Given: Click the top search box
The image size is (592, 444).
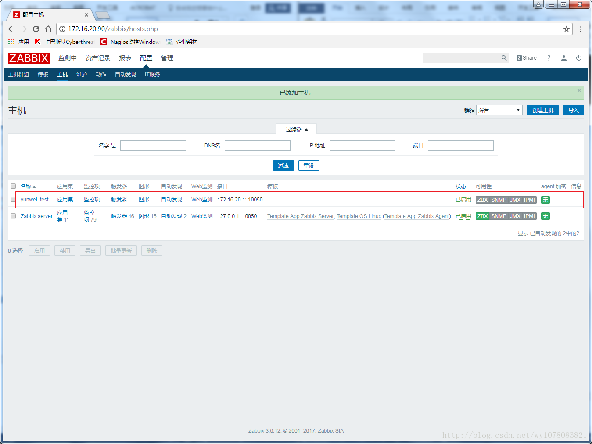Looking at the screenshot, I should [461, 58].
